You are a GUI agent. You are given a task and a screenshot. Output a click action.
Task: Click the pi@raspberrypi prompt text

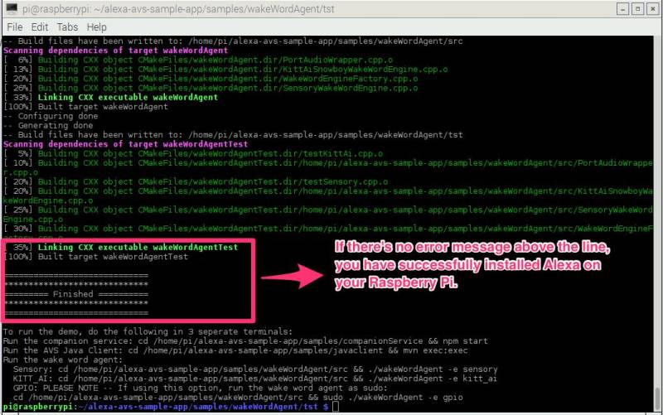[x=38, y=407]
